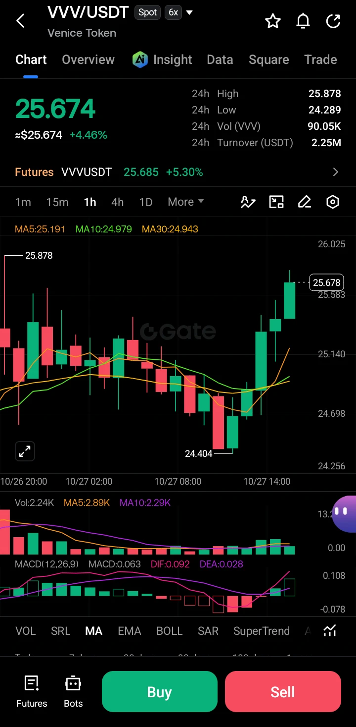
Task: Tap the 25.878 high marker
Action: click(39, 256)
